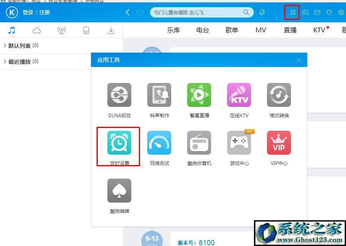Viewport: 346px width, 246px height.
Task: Open the radio broadcast tower tab
Action: point(61,30)
